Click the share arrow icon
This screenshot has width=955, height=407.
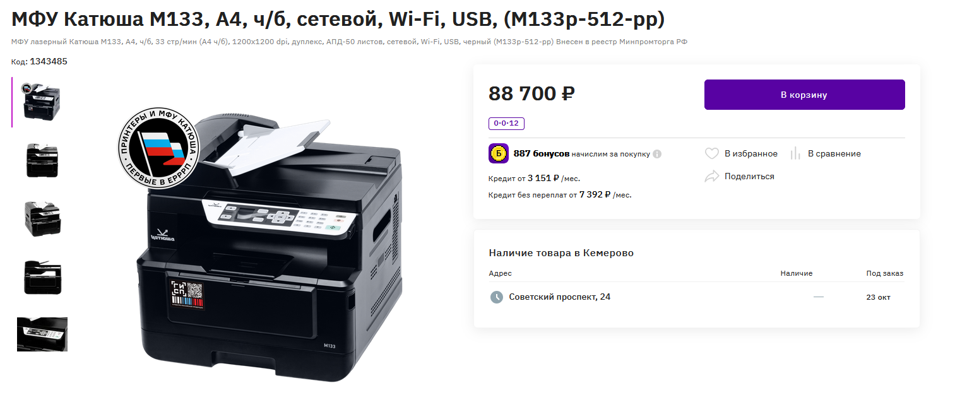711,176
